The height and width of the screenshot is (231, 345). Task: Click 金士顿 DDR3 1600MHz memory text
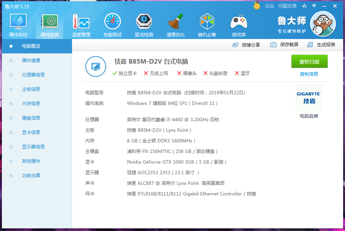pos(161,141)
